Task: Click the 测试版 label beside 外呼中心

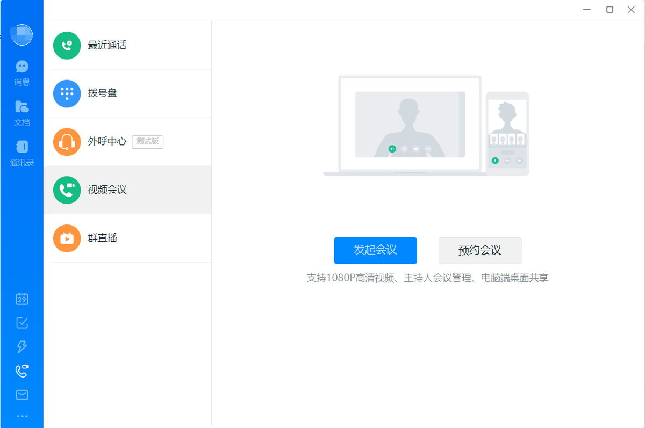Action: click(x=147, y=142)
